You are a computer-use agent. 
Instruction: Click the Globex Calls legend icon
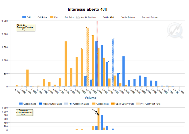pos(21,104)
